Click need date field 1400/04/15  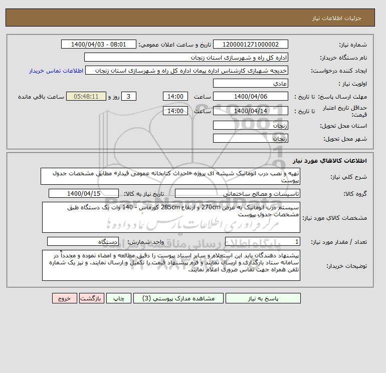click(84, 193)
